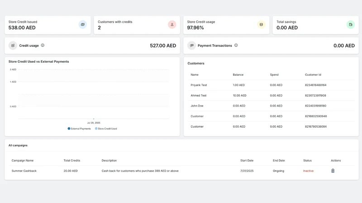Click the Store Credit Issued card icon

(83, 24)
